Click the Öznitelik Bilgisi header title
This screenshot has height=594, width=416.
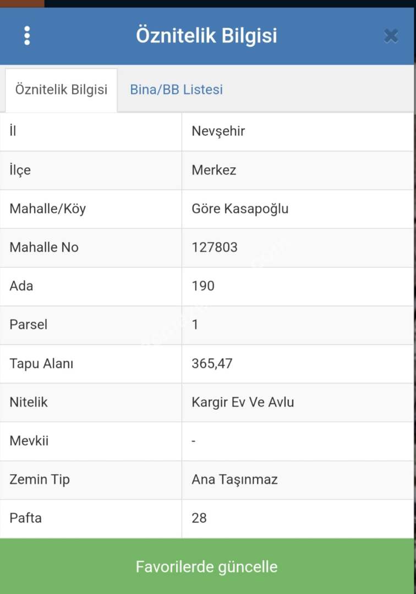(206, 36)
